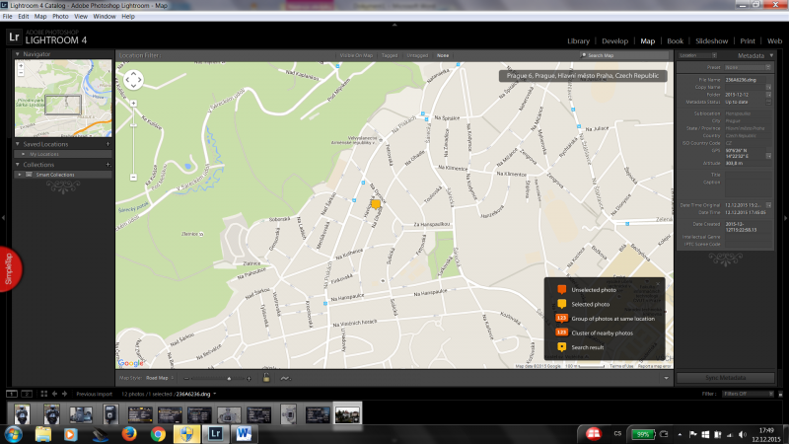Open Firefox from the taskbar
Viewport: 789px width, 444px height.
point(129,433)
